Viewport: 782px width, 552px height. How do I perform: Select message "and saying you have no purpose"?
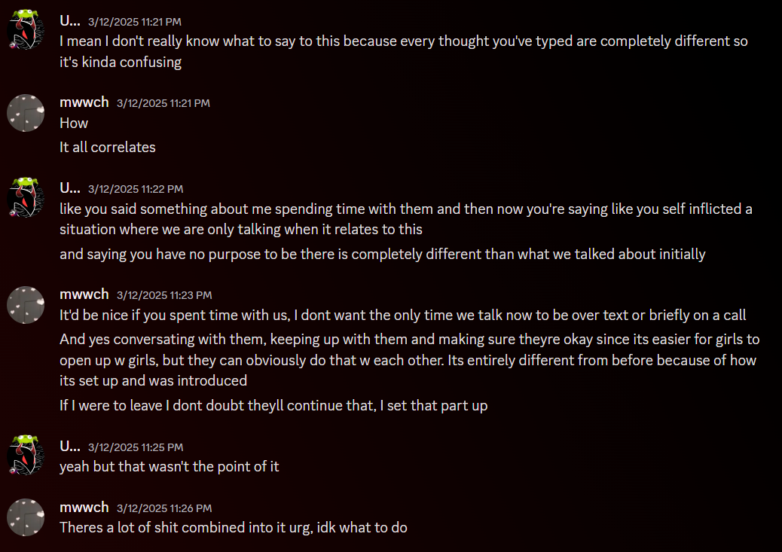point(383,255)
